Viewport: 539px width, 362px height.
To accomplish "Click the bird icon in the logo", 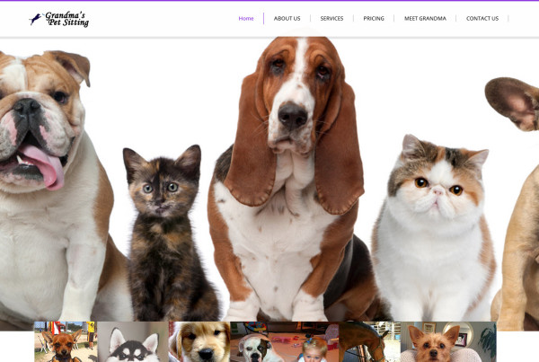I will click(36, 18).
